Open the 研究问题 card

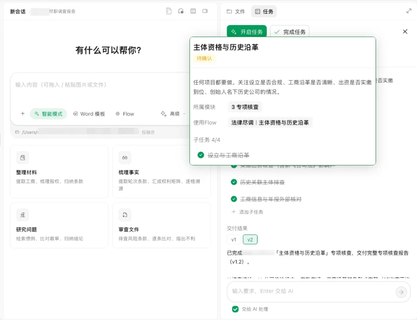(59, 225)
